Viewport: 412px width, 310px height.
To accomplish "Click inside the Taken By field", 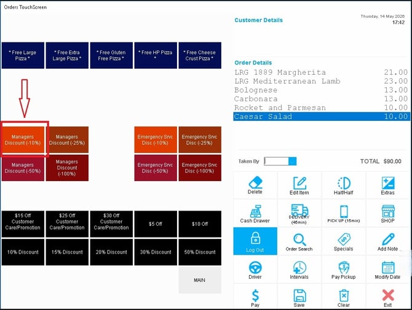I will (277, 161).
